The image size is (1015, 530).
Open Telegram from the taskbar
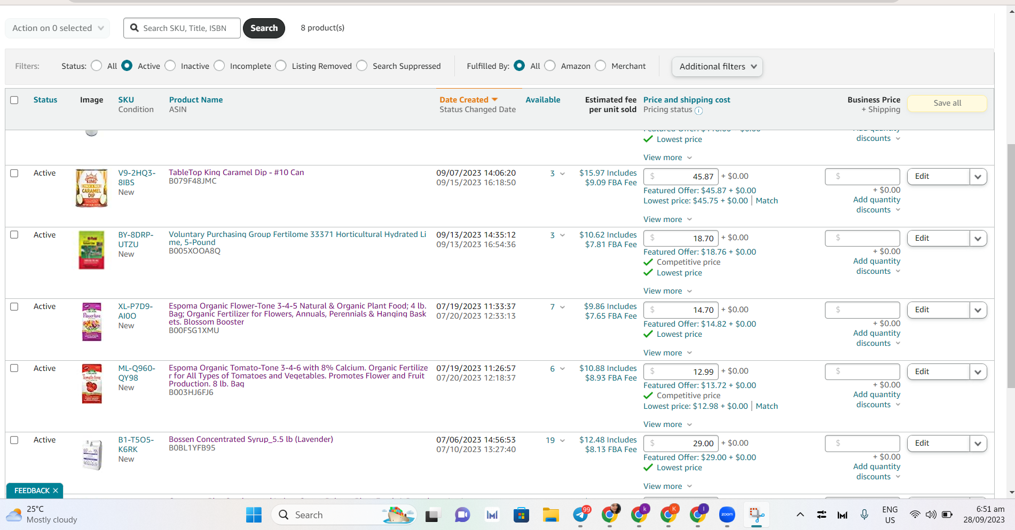[x=580, y=515]
